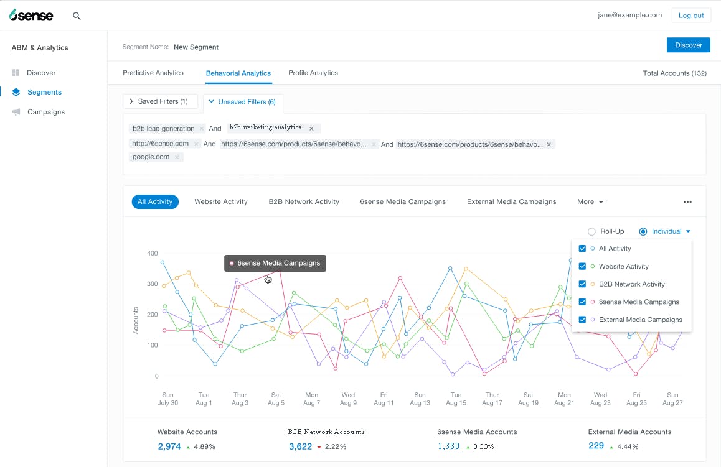Switch to the Profile Analytics tab

313,73
